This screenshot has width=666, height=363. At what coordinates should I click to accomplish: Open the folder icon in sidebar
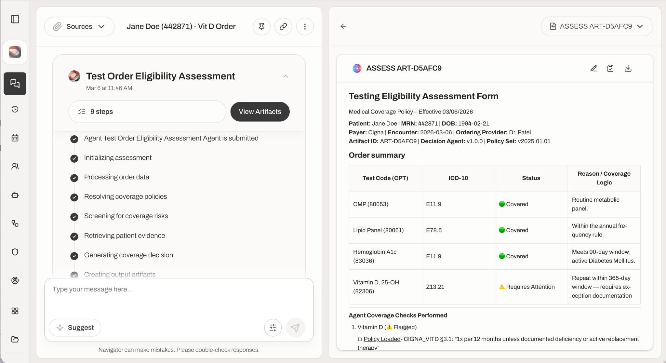point(15,340)
